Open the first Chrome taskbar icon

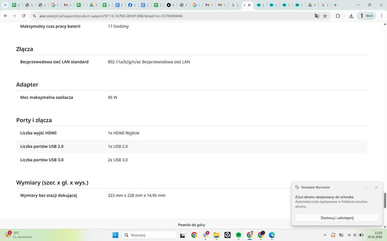[x=194, y=235]
